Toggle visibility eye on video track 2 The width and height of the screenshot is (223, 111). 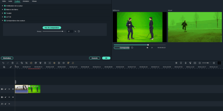pyautogui.click(x=13, y=89)
